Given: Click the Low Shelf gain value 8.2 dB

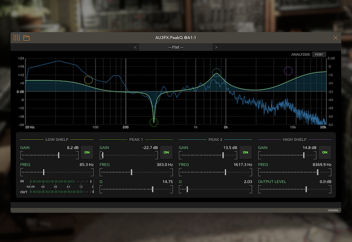Looking at the screenshot, I should pyautogui.click(x=73, y=148).
